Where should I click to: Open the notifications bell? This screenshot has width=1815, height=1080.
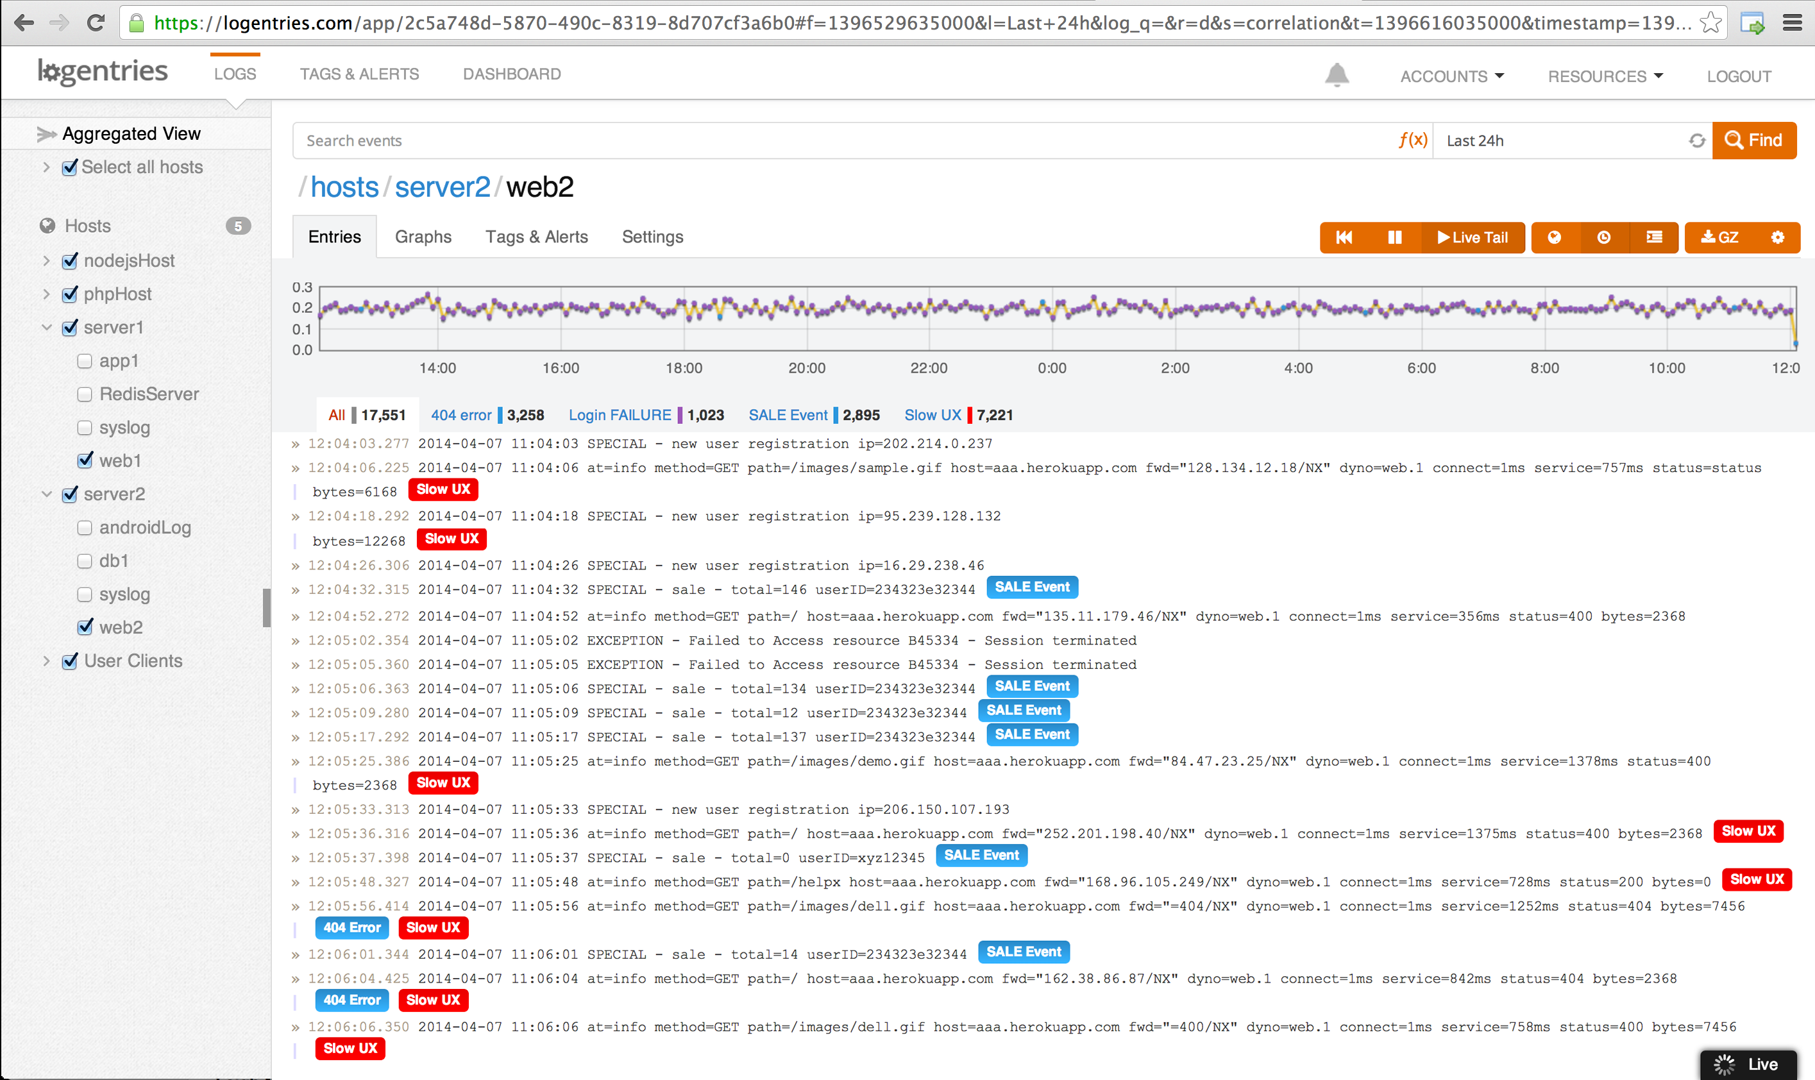pyautogui.click(x=1336, y=75)
